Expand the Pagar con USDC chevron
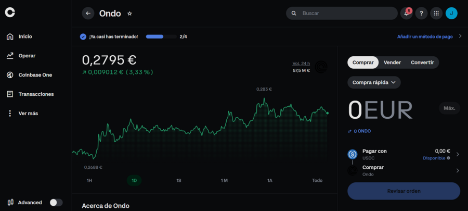 pos(458,154)
